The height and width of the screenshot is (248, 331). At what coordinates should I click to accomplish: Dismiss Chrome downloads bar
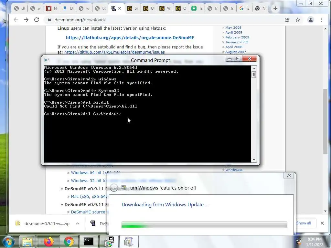[x=322, y=223]
